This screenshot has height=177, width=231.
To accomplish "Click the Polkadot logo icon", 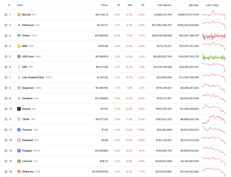I will (19, 140).
